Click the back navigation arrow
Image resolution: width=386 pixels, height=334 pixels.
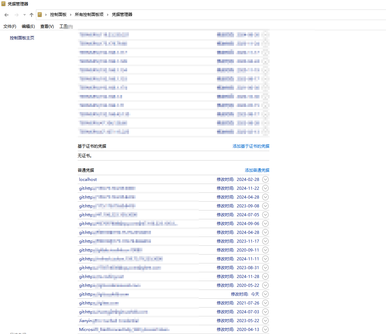coord(6,15)
